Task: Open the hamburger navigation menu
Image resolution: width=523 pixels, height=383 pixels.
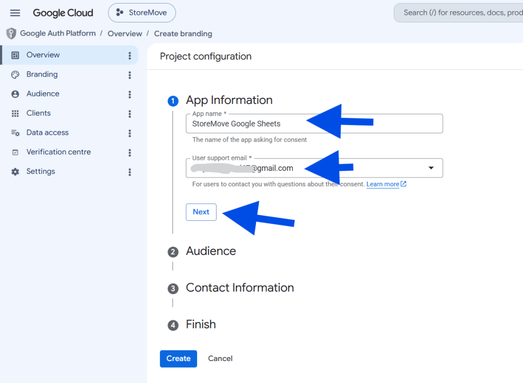Action: click(15, 13)
